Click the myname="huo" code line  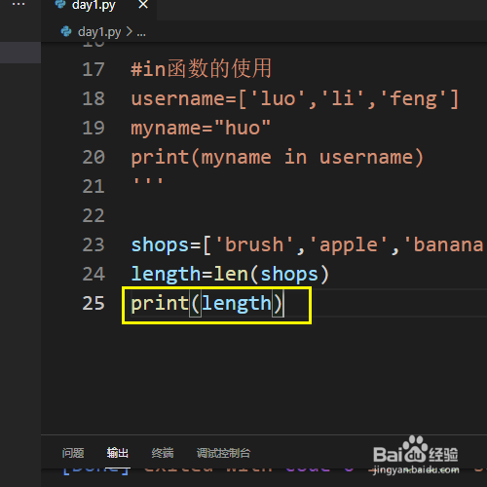[x=201, y=128]
